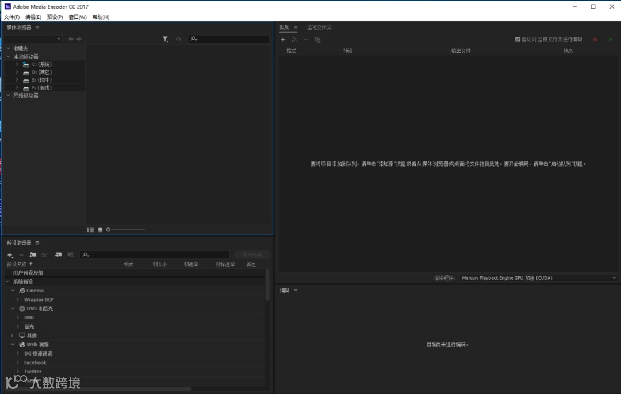Open the 文件(F) menu
This screenshot has width=621, height=394.
[x=12, y=17]
